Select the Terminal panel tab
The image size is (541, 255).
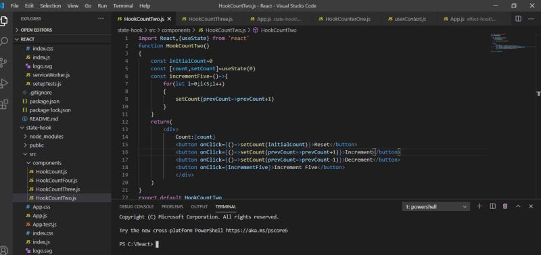point(226,207)
